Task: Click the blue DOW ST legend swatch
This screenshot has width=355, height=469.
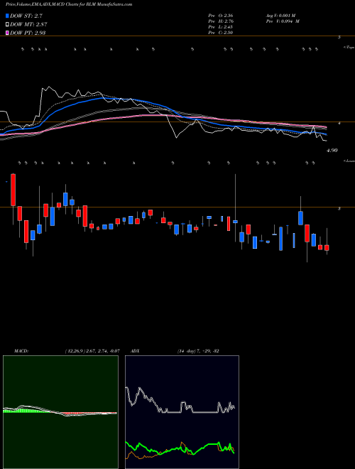Action: coord(7,16)
